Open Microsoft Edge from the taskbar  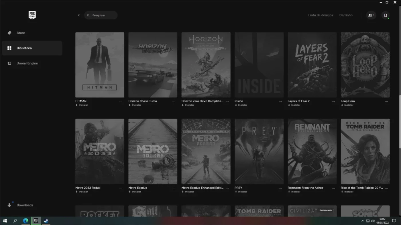coord(25,221)
